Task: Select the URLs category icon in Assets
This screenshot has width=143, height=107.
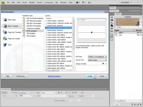Action: pos(112,23)
